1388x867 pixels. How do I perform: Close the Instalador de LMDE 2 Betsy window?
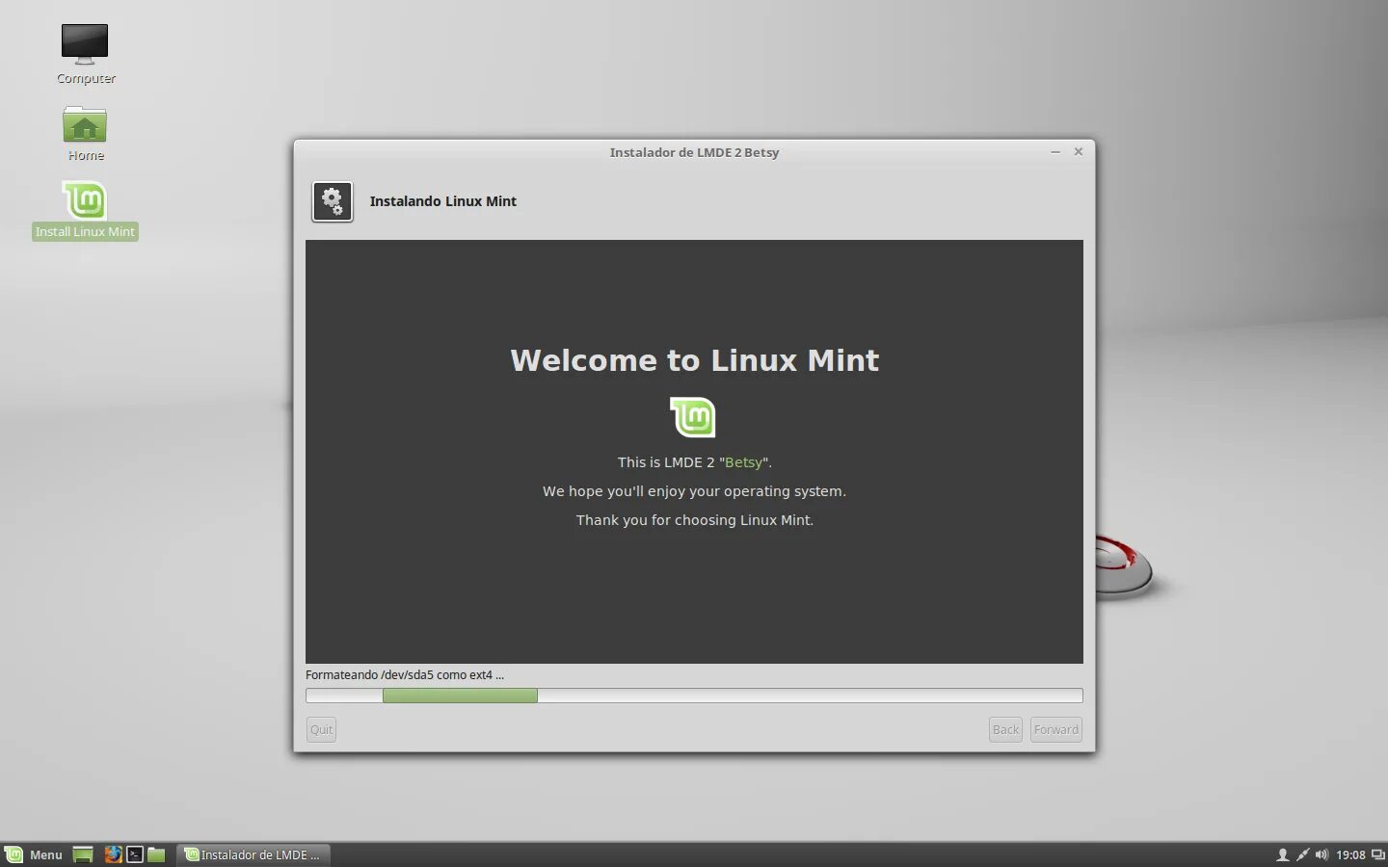pos(1079,151)
